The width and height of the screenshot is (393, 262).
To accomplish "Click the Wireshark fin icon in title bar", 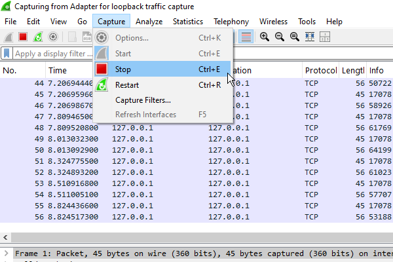I will pyautogui.click(x=6, y=6).
